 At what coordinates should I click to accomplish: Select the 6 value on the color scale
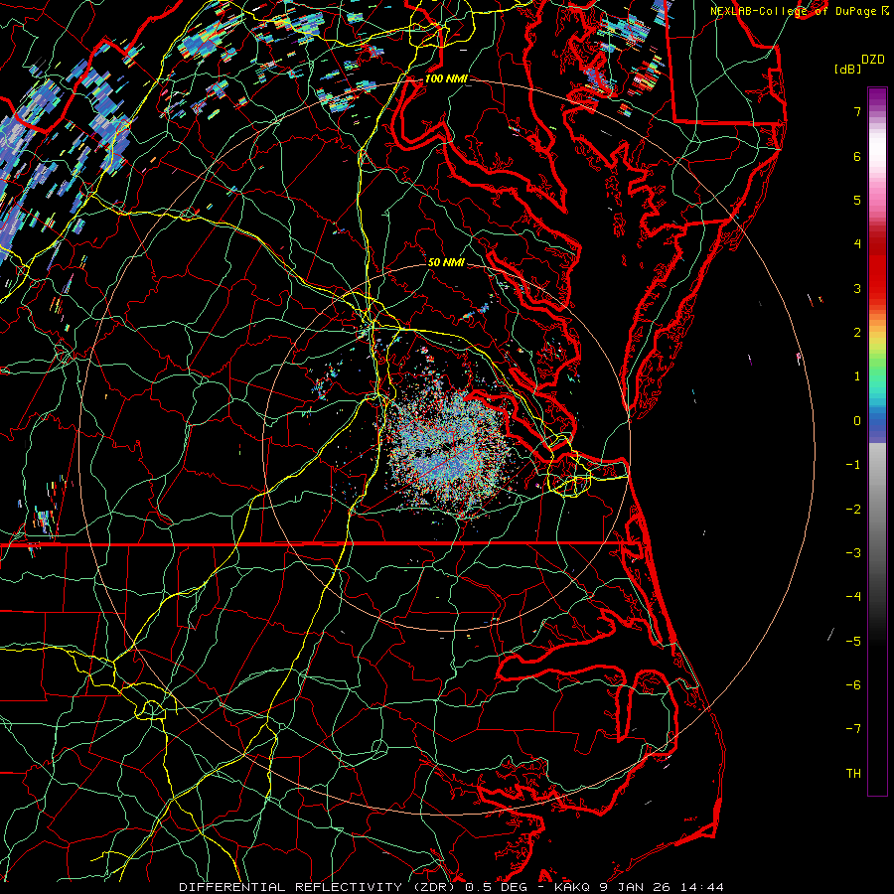(x=857, y=156)
